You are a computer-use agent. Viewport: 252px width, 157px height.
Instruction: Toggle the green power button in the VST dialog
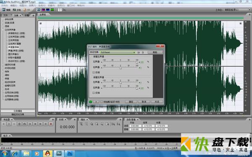90,102
